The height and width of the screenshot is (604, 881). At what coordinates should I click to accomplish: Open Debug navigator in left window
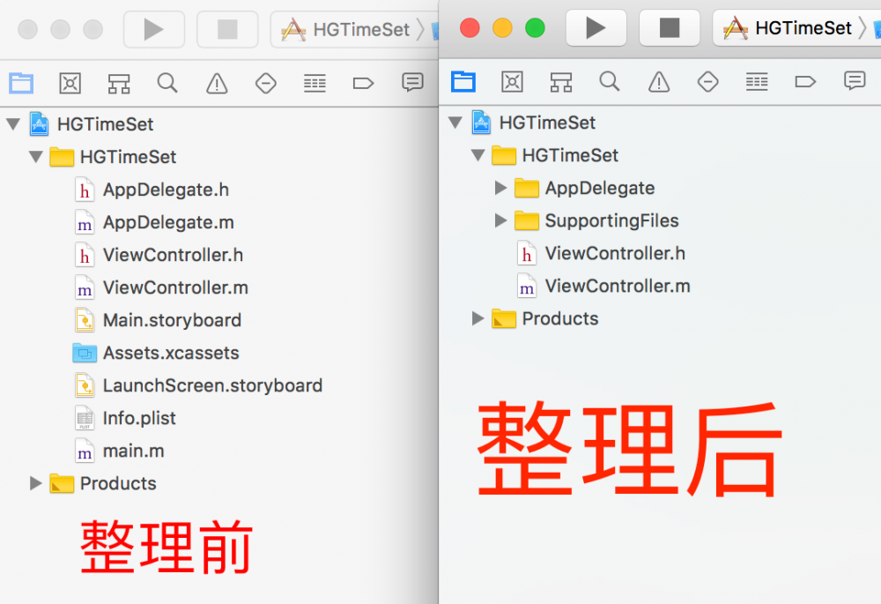click(315, 83)
